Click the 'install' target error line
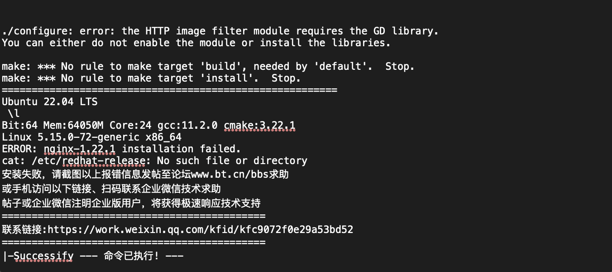612x272 pixels. coord(151,78)
